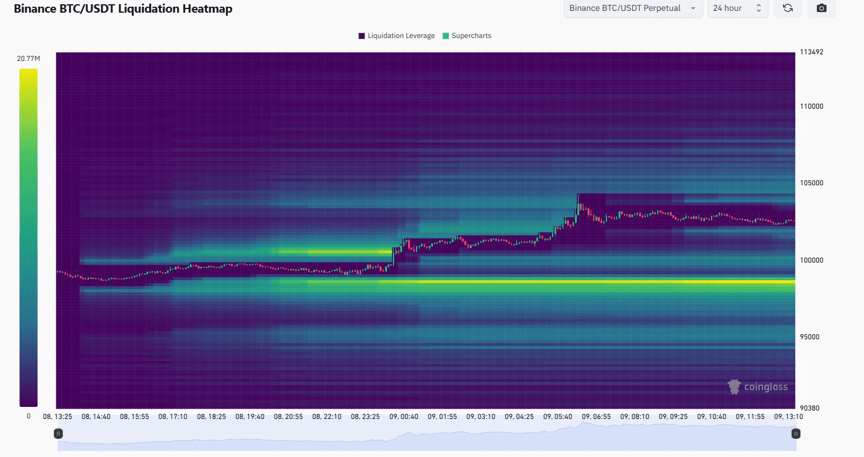Click the 105000 price axis label
Screen dimensions: 864x457
[811, 183]
